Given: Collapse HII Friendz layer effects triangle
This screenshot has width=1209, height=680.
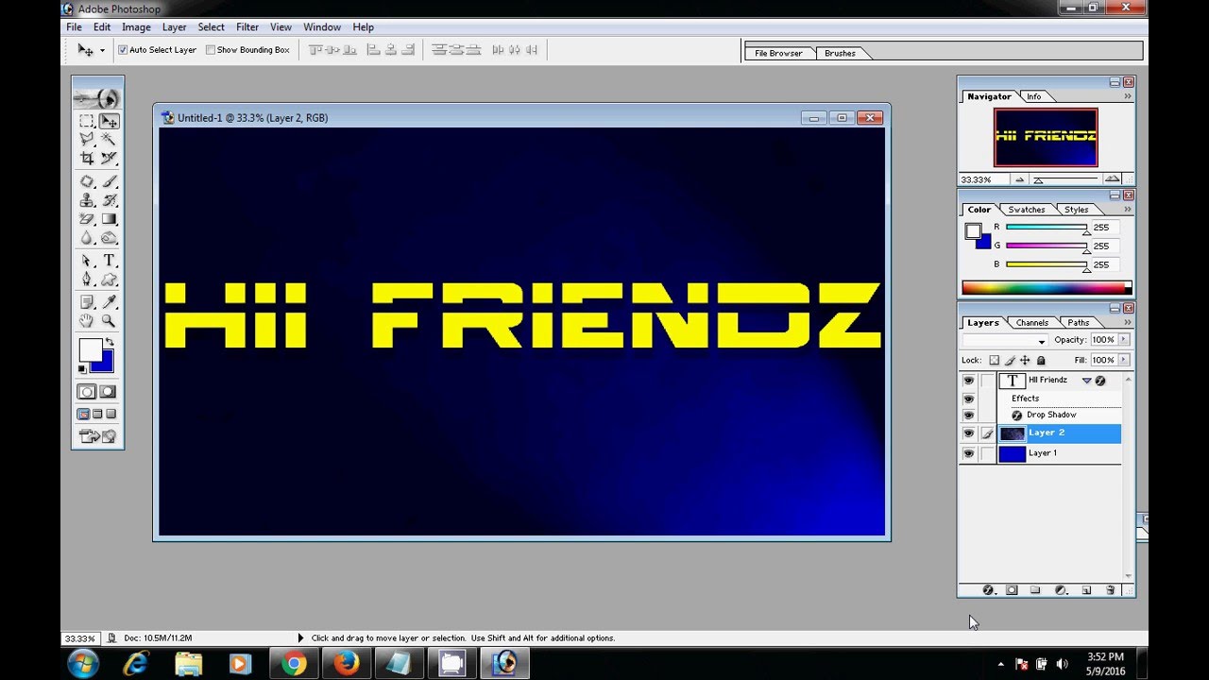Looking at the screenshot, I should coord(1087,381).
